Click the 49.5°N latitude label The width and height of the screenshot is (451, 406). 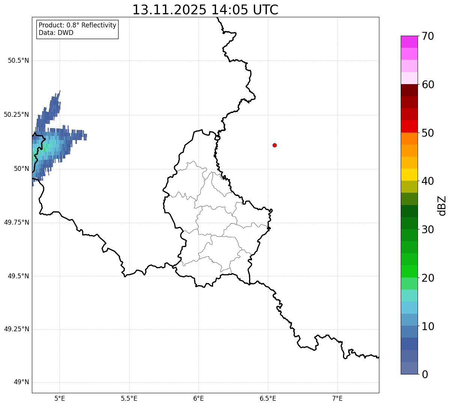coord(18,276)
